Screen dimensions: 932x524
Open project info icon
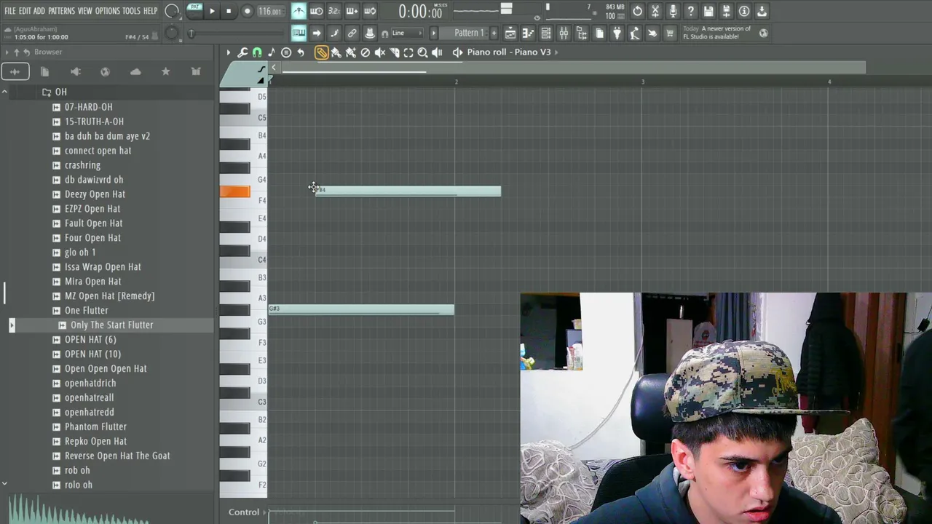[x=744, y=11]
